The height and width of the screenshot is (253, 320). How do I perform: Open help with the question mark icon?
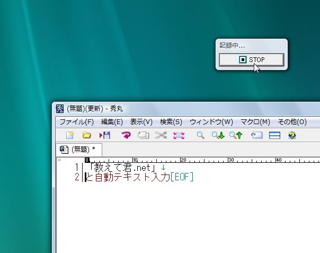pyautogui.click(x=292, y=135)
